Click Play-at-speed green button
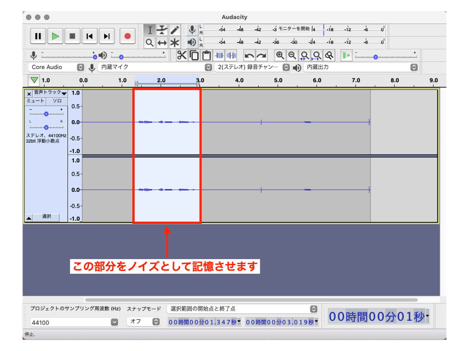 click(x=346, y=55)
